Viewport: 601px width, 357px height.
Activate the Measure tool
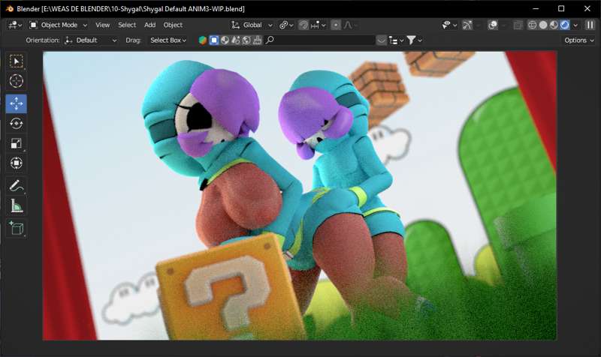click(16, 205)
